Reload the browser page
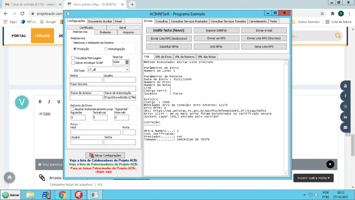 click(x=22, y=14)
